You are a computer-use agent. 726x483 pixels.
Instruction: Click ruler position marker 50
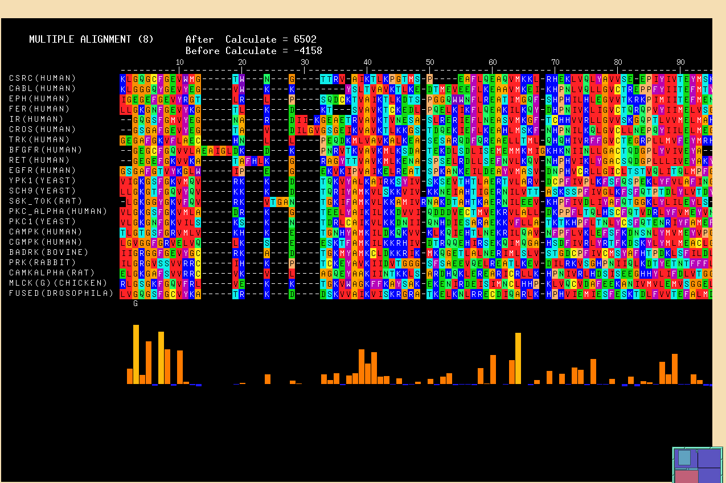pyautogui.click(x=430, y=62)
